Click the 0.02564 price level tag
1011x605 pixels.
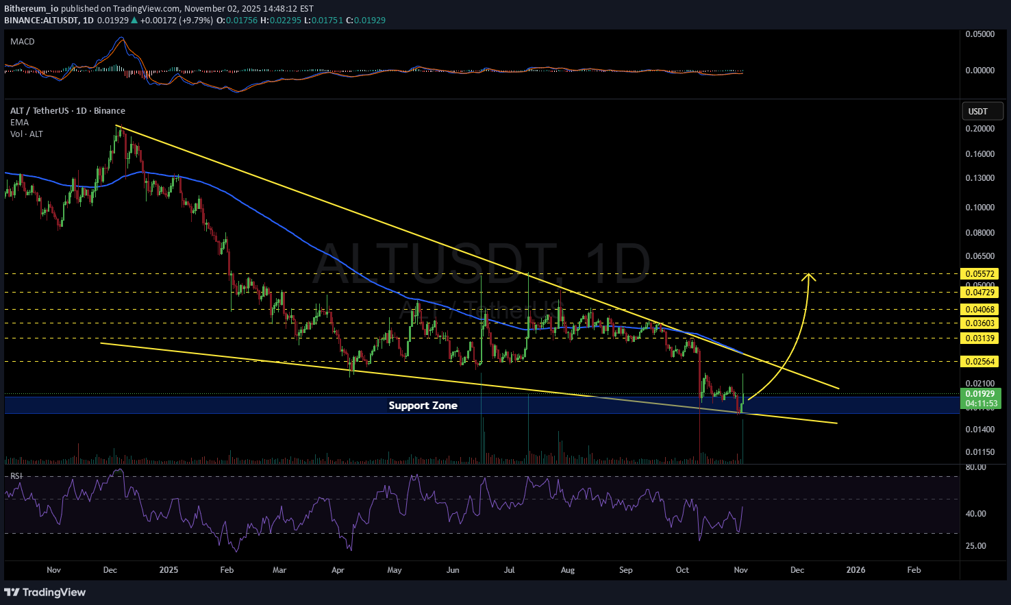point(981,362)
